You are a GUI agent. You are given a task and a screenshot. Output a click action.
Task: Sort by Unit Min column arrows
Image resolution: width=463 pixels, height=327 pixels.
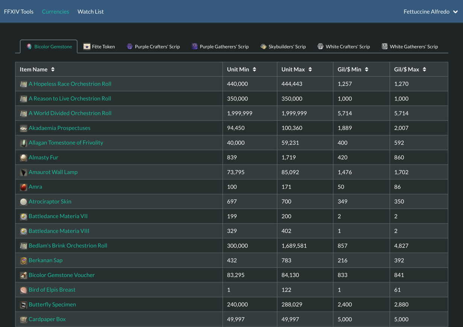pos(255,69)
